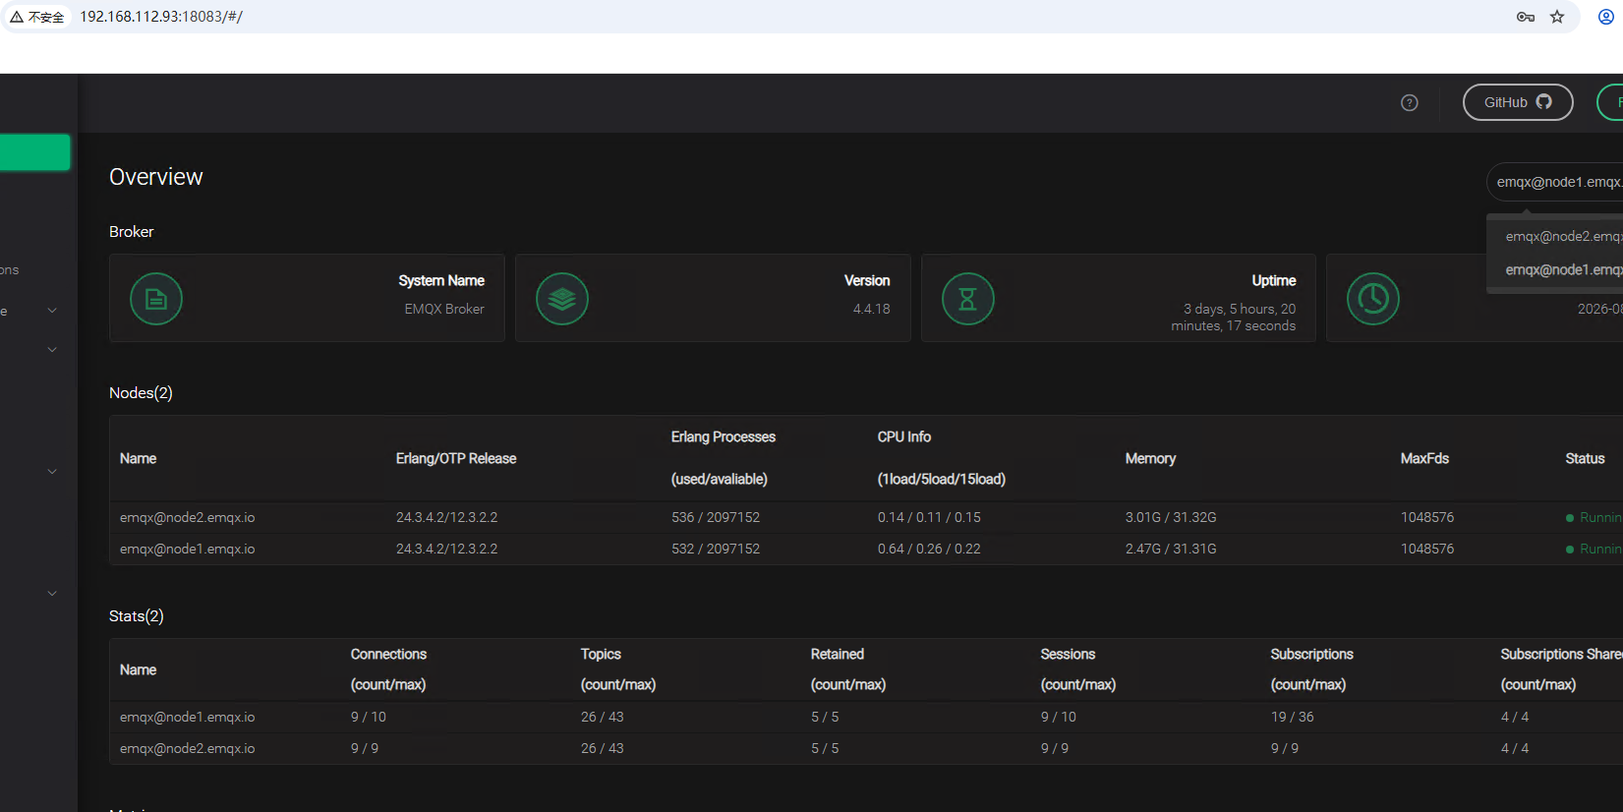
Task: Click the Nodes(2) section title
Action: [141, 393]
